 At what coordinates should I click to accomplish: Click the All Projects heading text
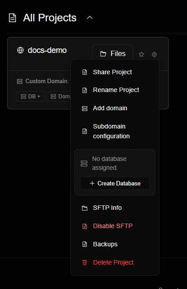50,18
